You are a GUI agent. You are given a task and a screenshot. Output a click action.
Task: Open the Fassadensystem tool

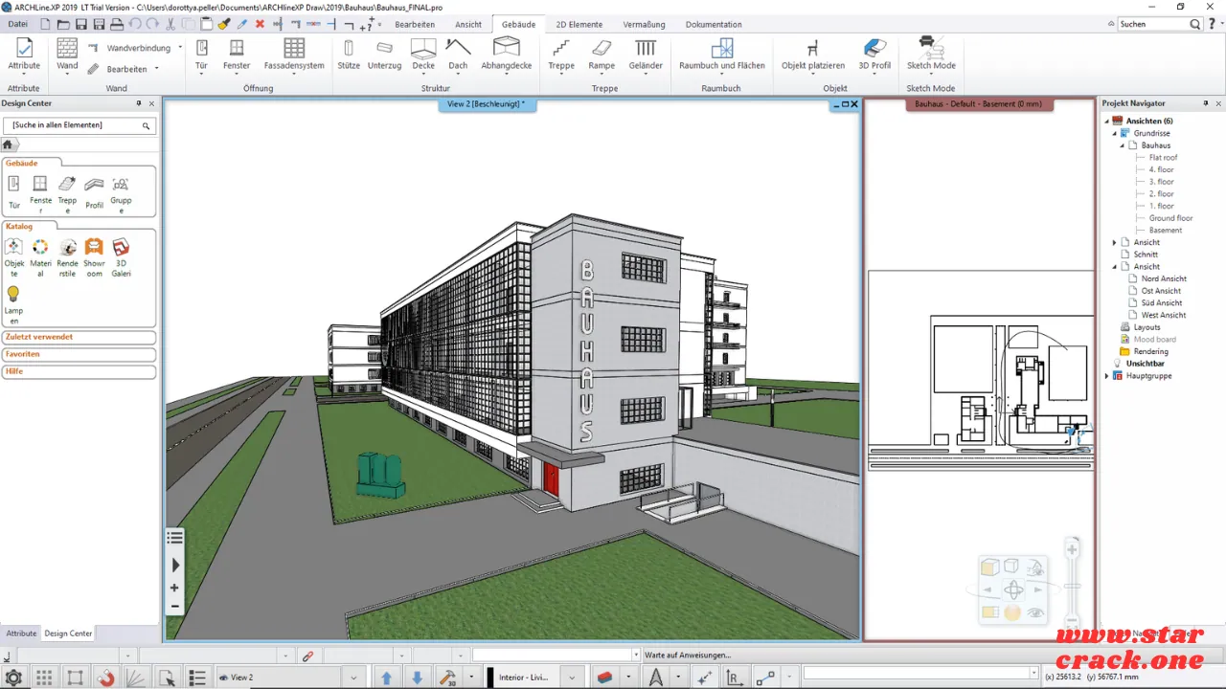294,54
